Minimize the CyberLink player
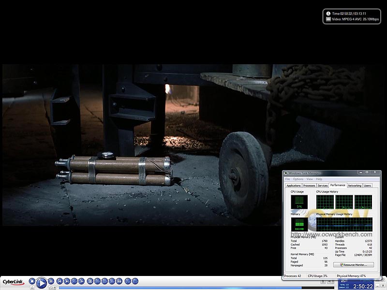The width and height of the screenshot is (387, 290). click(x=378, y=286)
